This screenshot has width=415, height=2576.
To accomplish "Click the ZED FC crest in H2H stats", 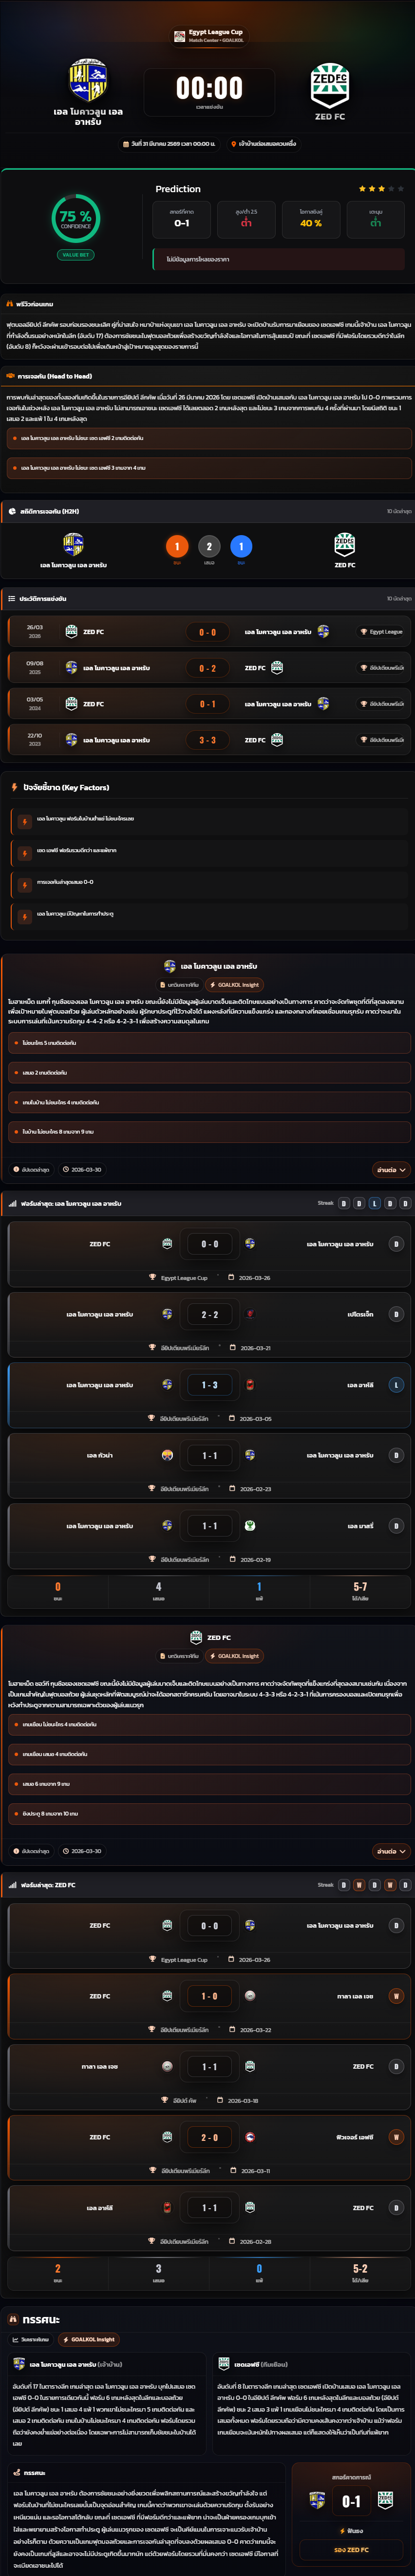I will [344, 544].
